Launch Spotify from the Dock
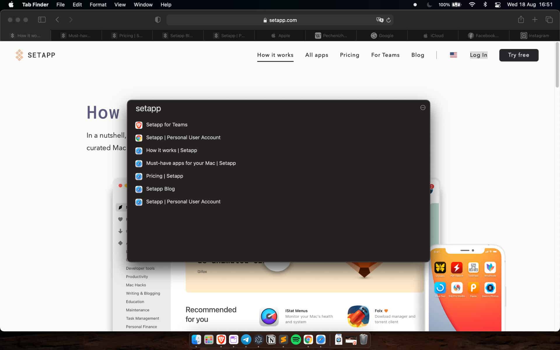Screen dimensions: 560x350 tap(295, 339)
